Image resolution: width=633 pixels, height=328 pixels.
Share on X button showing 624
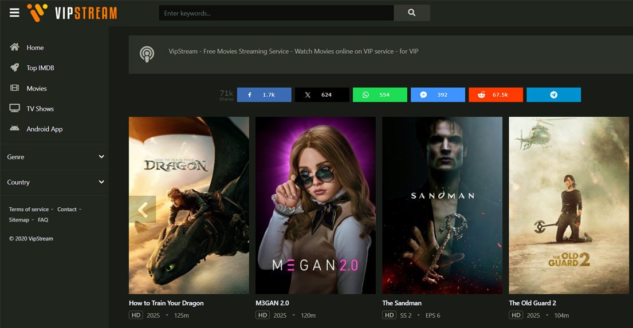tap(322, 95)
